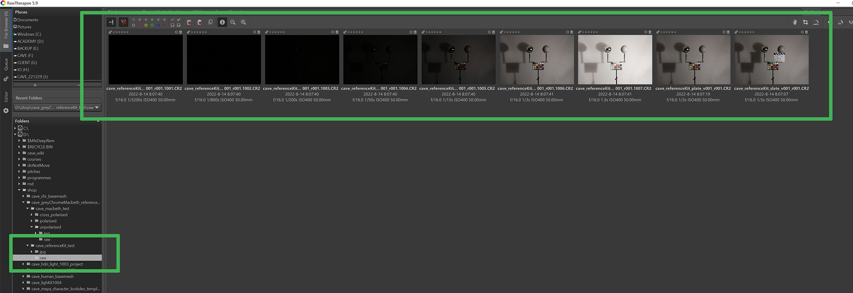The height and width of the screenshot is (293, 853).
Task: Set color label on the slate_v001 thumbnail
Action: pyautogui.click(x=802, y=32)
